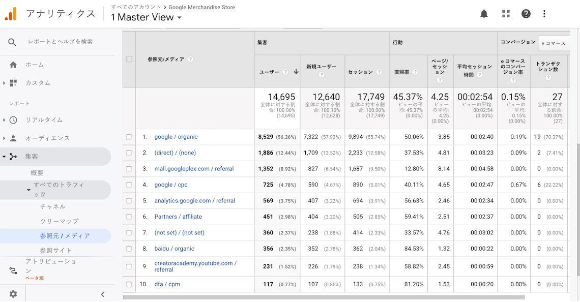Screen dimensions: 580x302
Task: Check the mall.googleplex.com row checkbox
Action: point(129,169)
